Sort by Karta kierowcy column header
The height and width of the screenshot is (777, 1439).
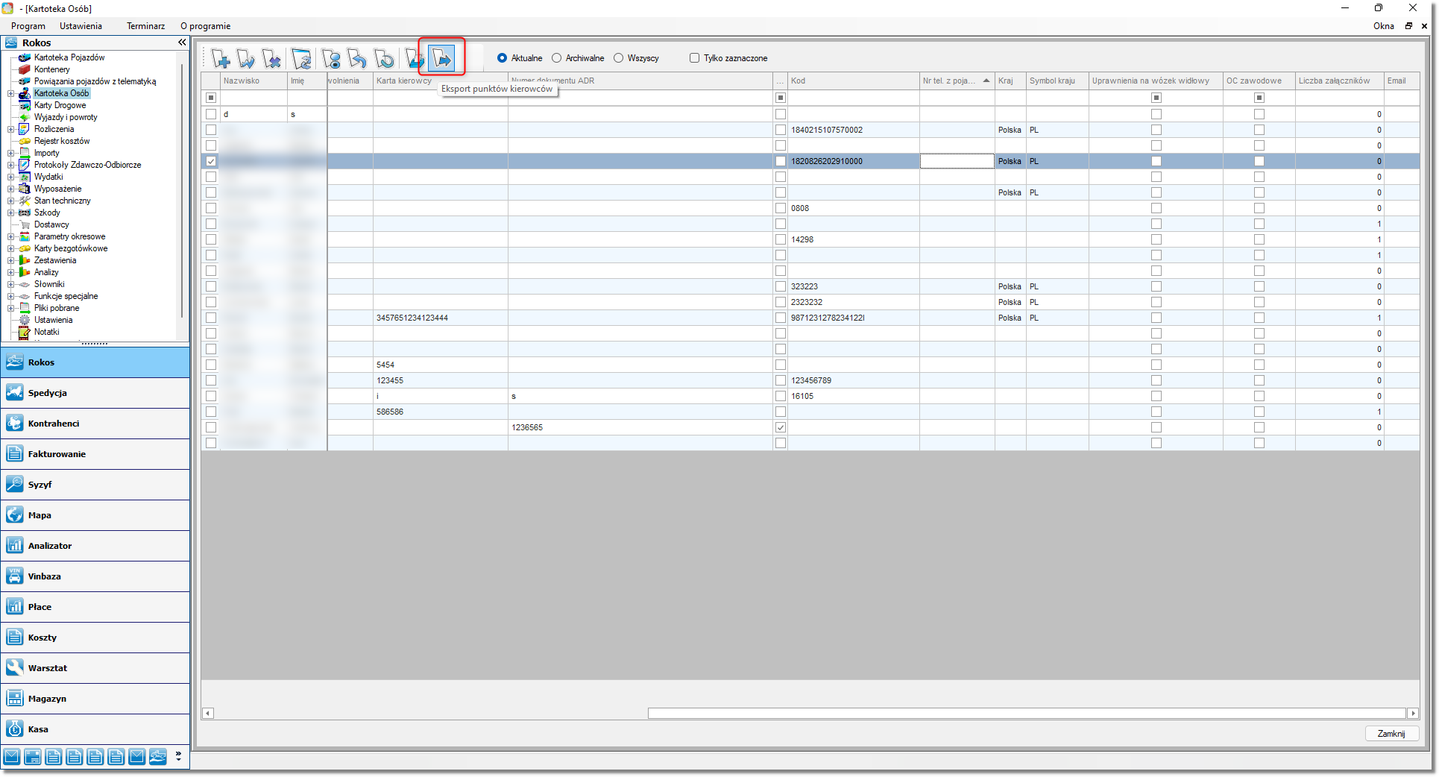tap(440, 81)
